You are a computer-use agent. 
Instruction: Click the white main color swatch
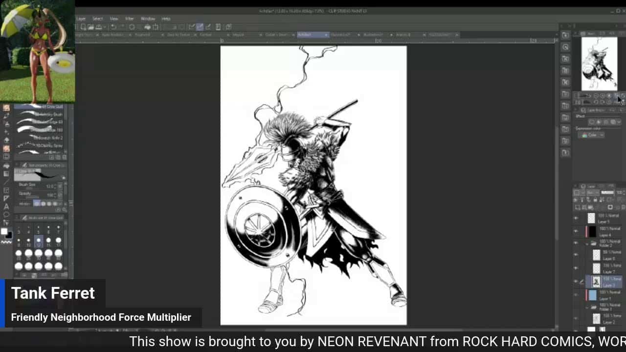[4, 232]
